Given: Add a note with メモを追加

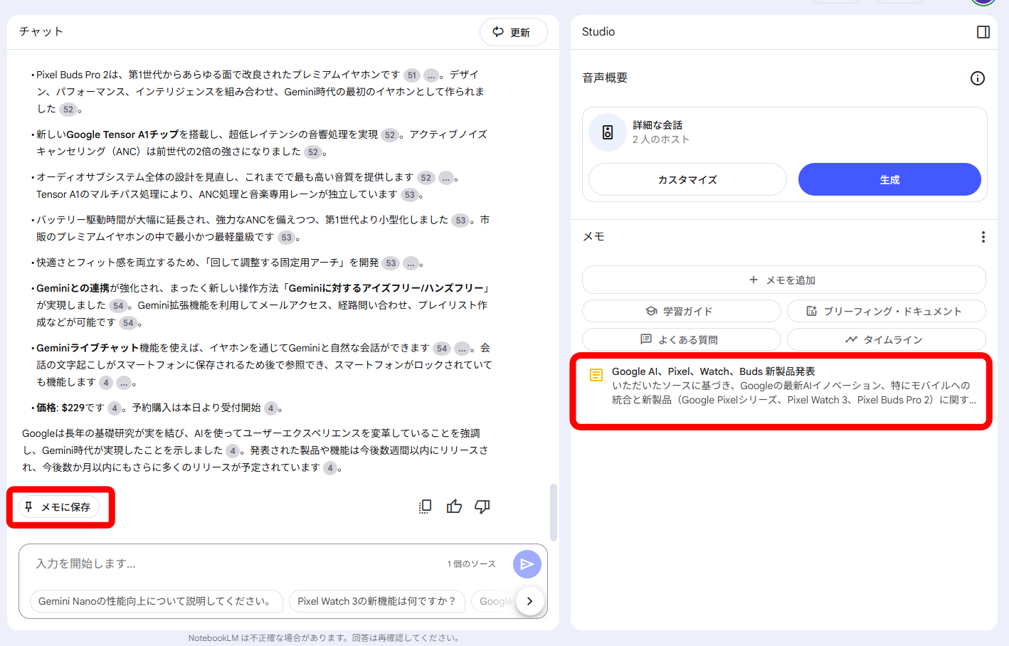Looking at the screenshot, I should [783, 280].
